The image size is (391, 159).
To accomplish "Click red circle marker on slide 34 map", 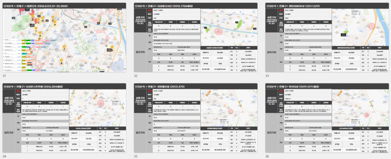I will pos(101,103).
